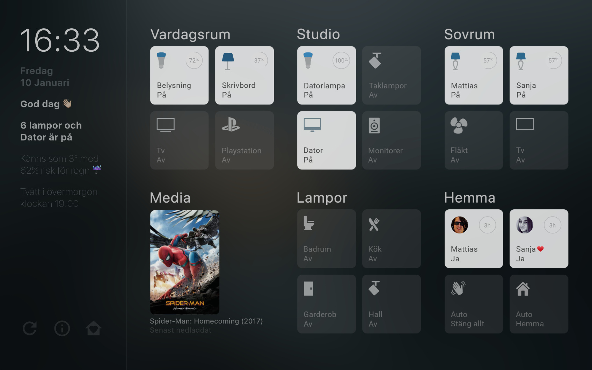Click the speaker icon on the Monitorer tile

[374, 126]
